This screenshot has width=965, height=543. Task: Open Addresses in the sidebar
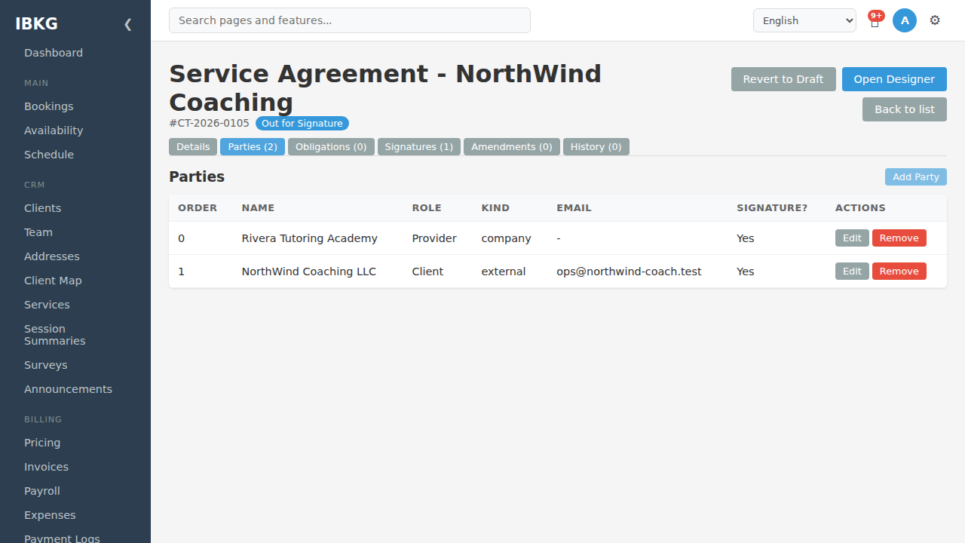click(x=52, y=256)
